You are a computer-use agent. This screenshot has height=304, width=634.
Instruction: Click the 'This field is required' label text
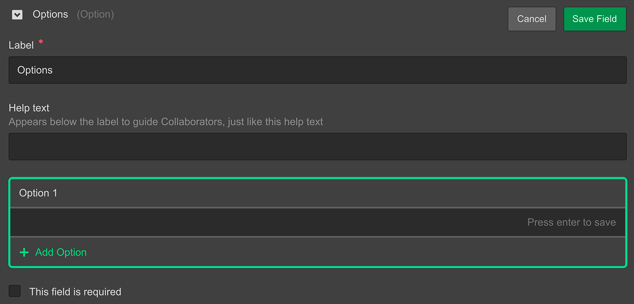(75, 292)
